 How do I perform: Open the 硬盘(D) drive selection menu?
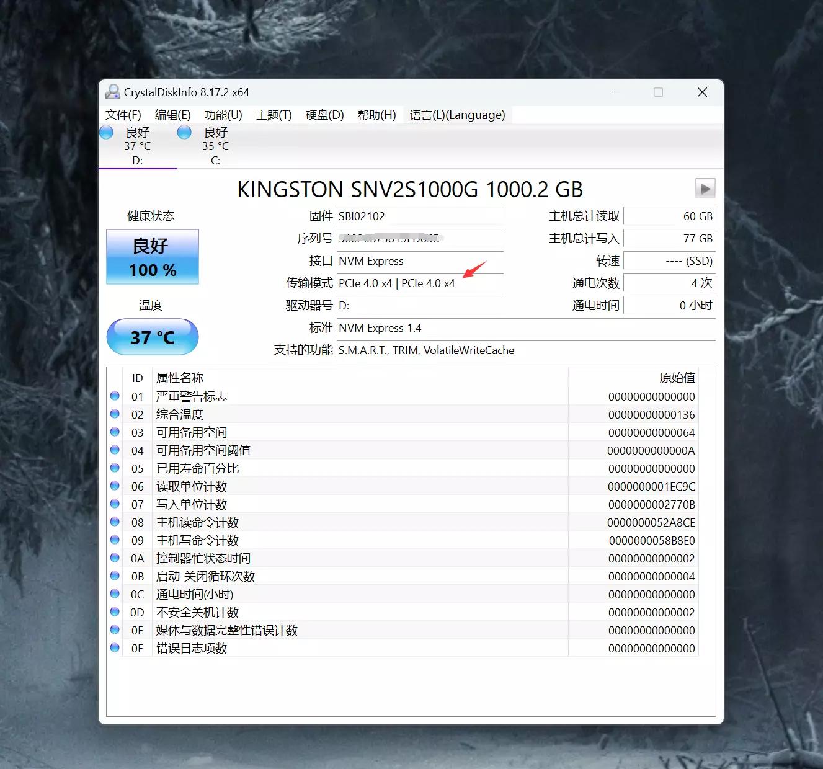(324, 115)
